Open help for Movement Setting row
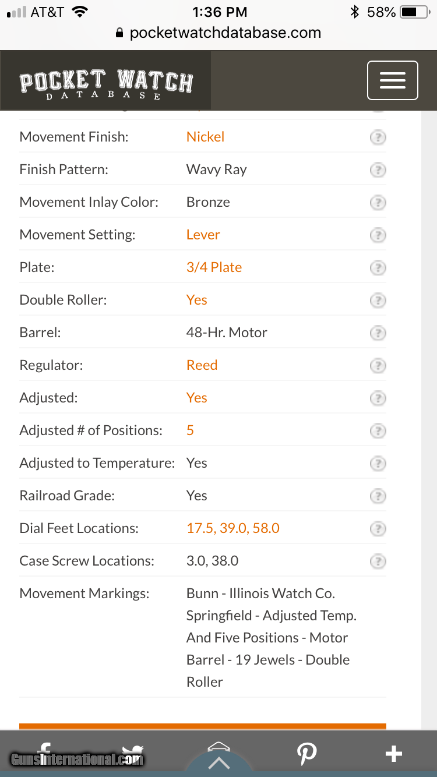 (x=378, y=235)
